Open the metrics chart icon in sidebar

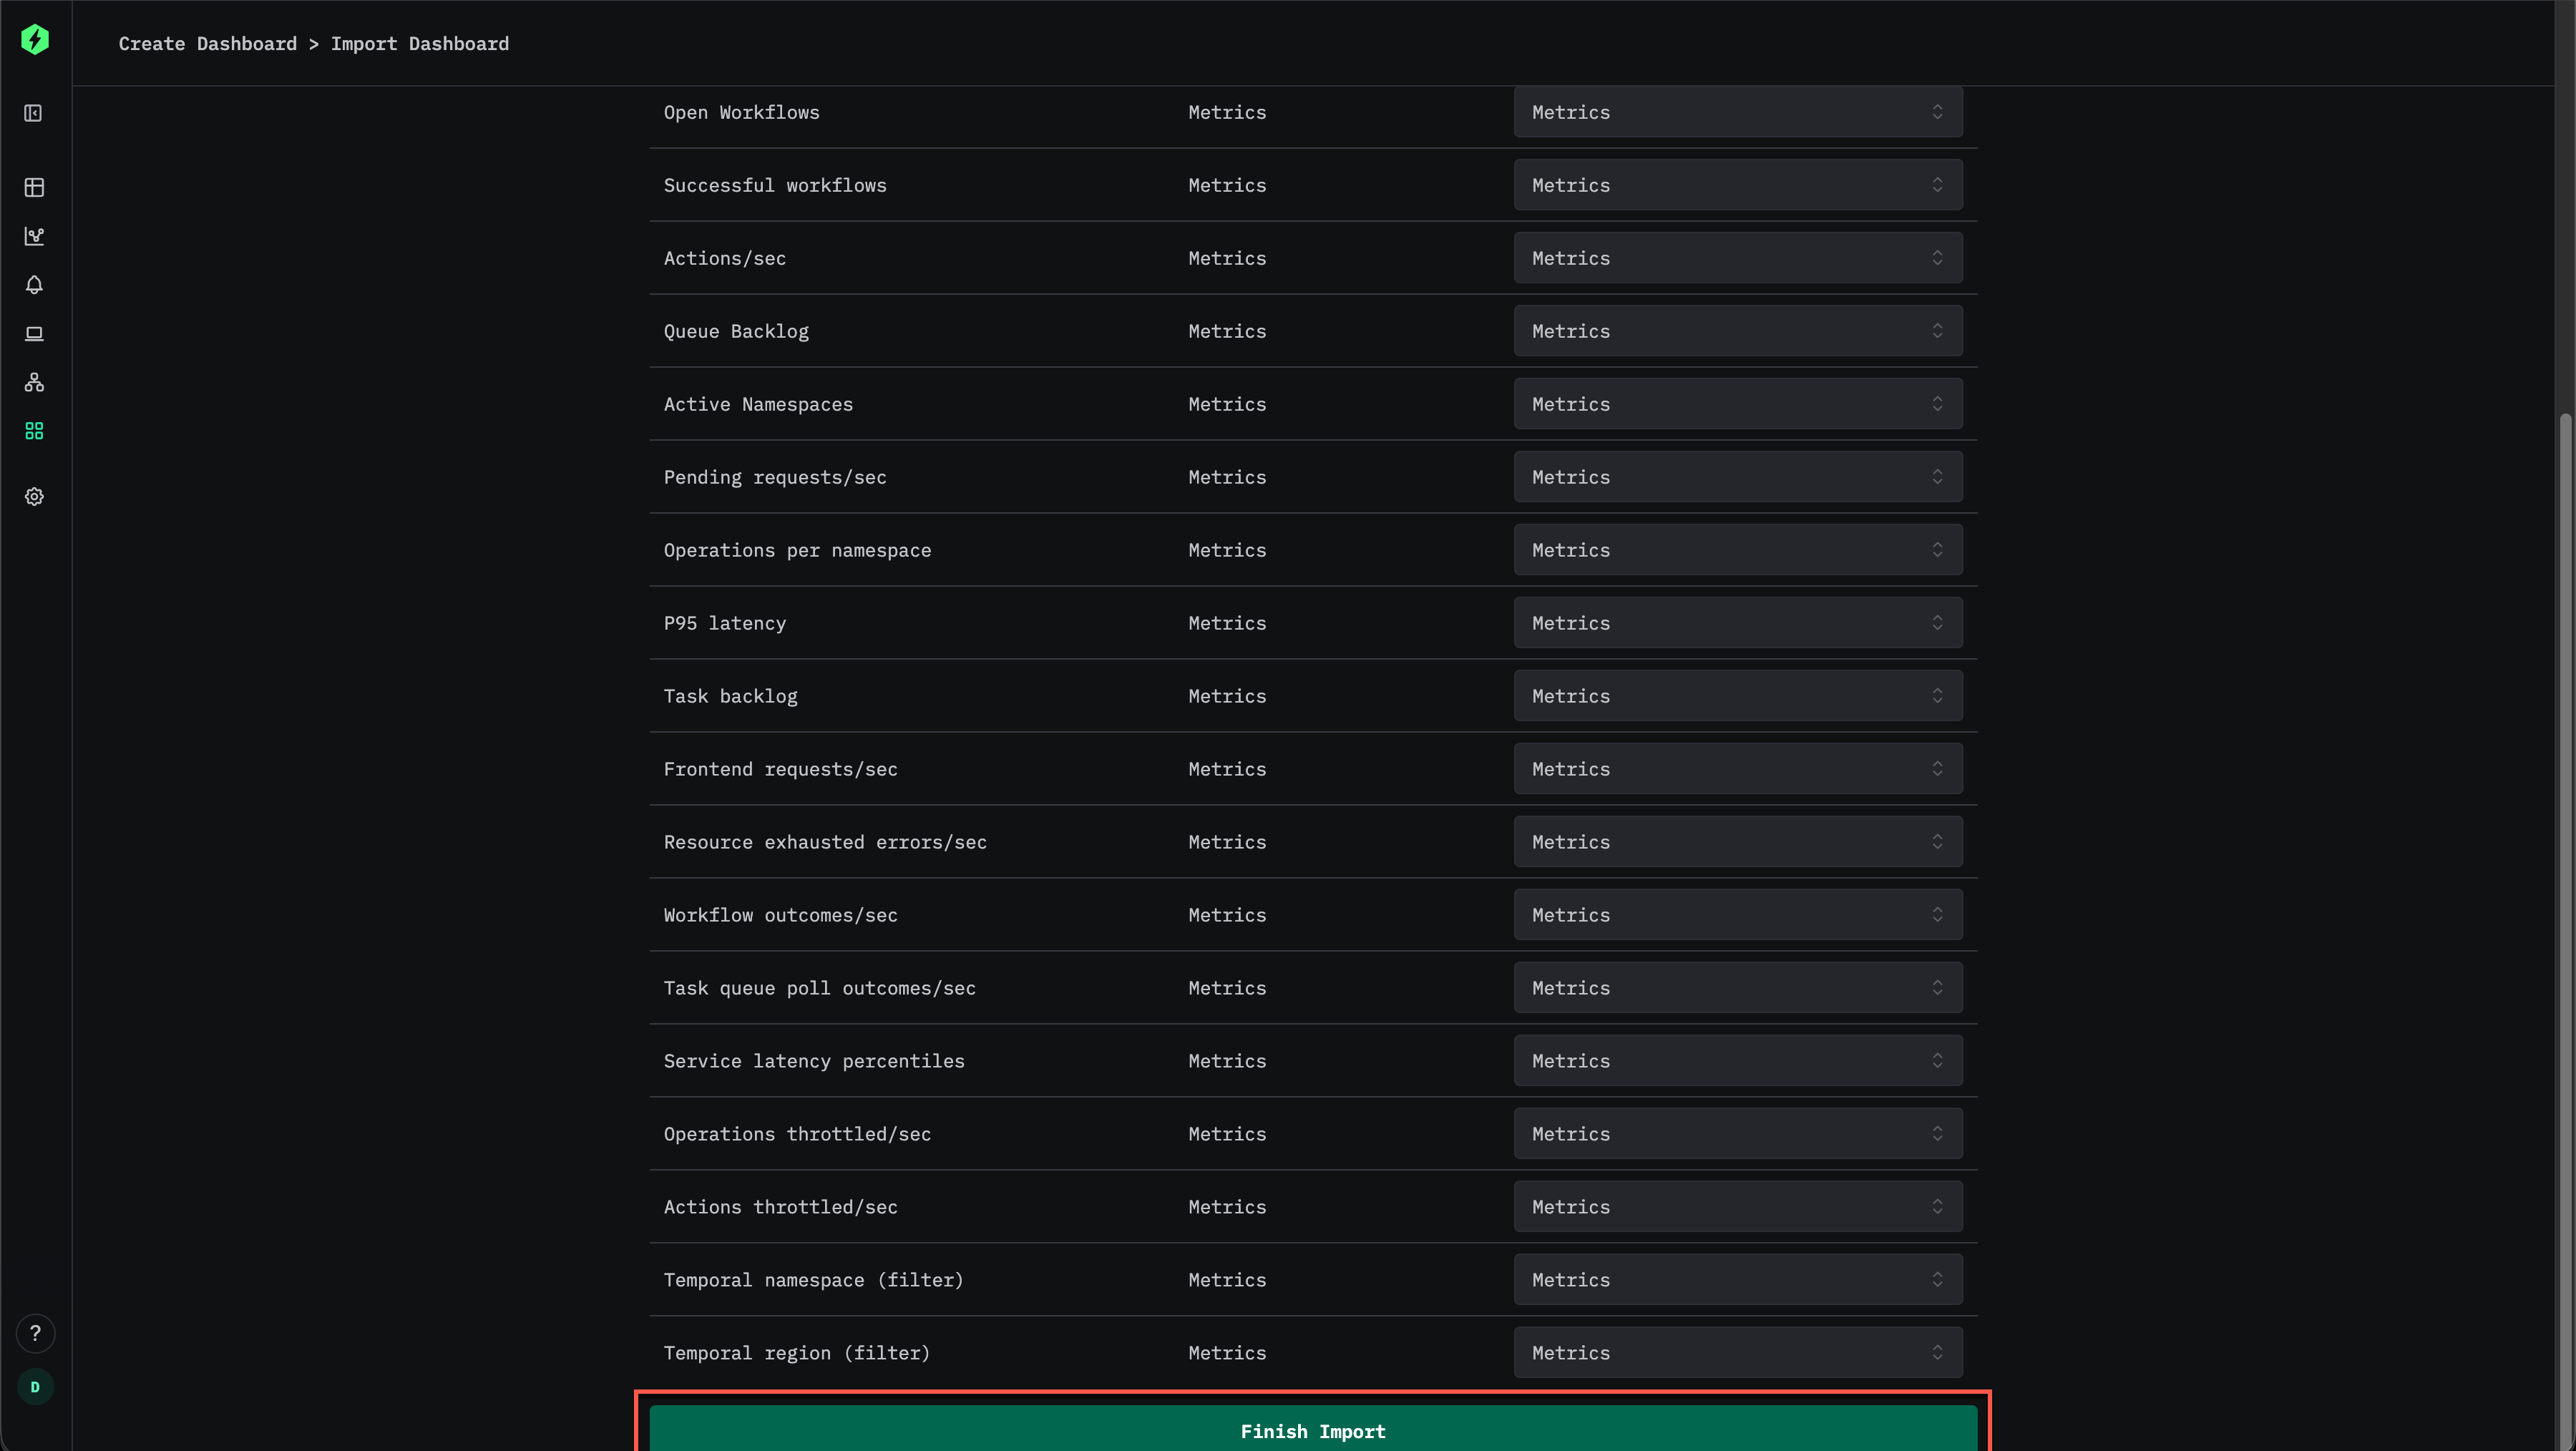coord(34,237)
